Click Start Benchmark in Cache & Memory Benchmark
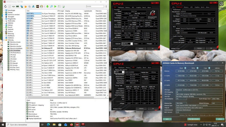This screenshot has width=226, height=127. coord(194,119)
